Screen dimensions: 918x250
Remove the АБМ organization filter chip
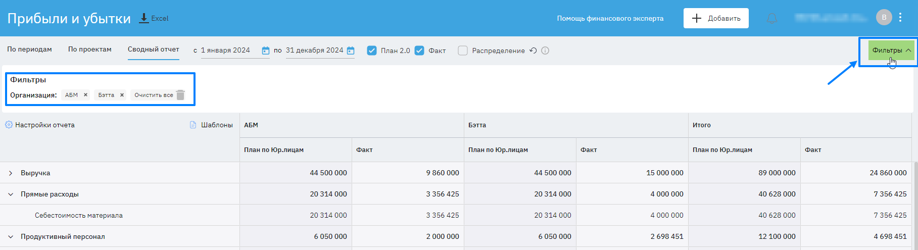(85, 95)
